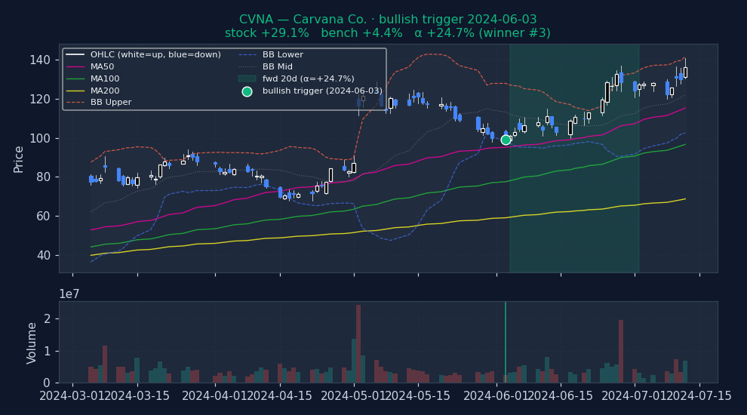Click the bullish trigger circle icon in legend
This screenshot has height=415, width=747.
[x=247, y=91]
